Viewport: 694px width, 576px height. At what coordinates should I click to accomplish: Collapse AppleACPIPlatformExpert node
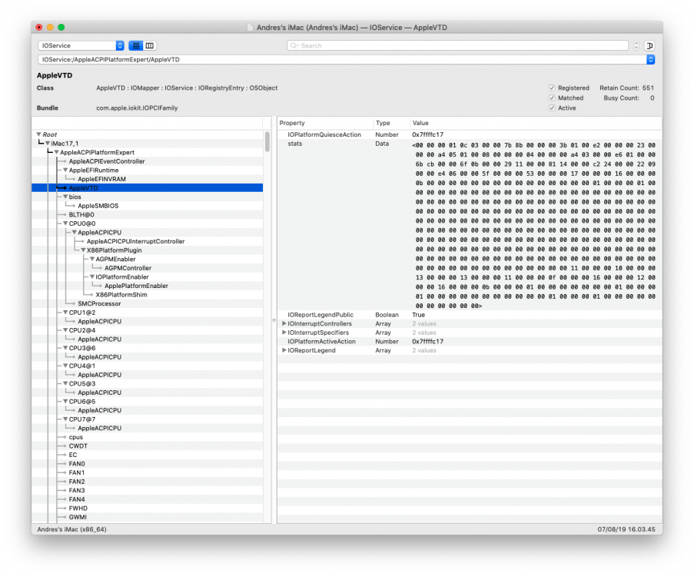57,152
